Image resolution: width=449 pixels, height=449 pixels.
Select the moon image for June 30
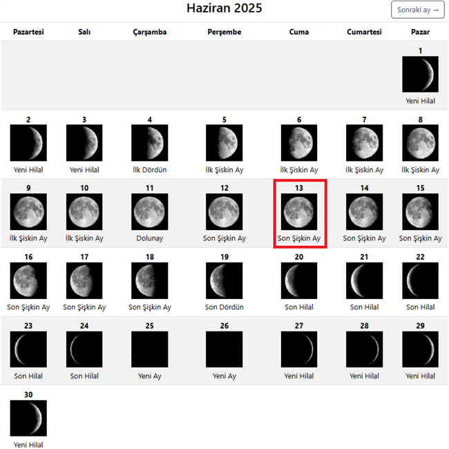pyautogui.click(x=28, y=418)
